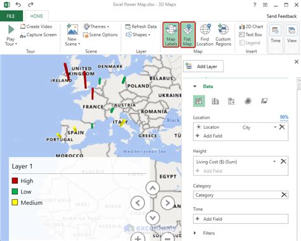Remove the Category field
The image size is (301, 241).
[x=284, y=195]
